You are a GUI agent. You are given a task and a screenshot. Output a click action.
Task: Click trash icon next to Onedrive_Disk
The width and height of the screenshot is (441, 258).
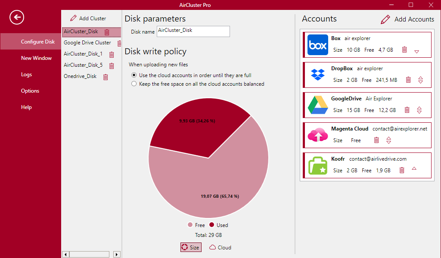106,77
